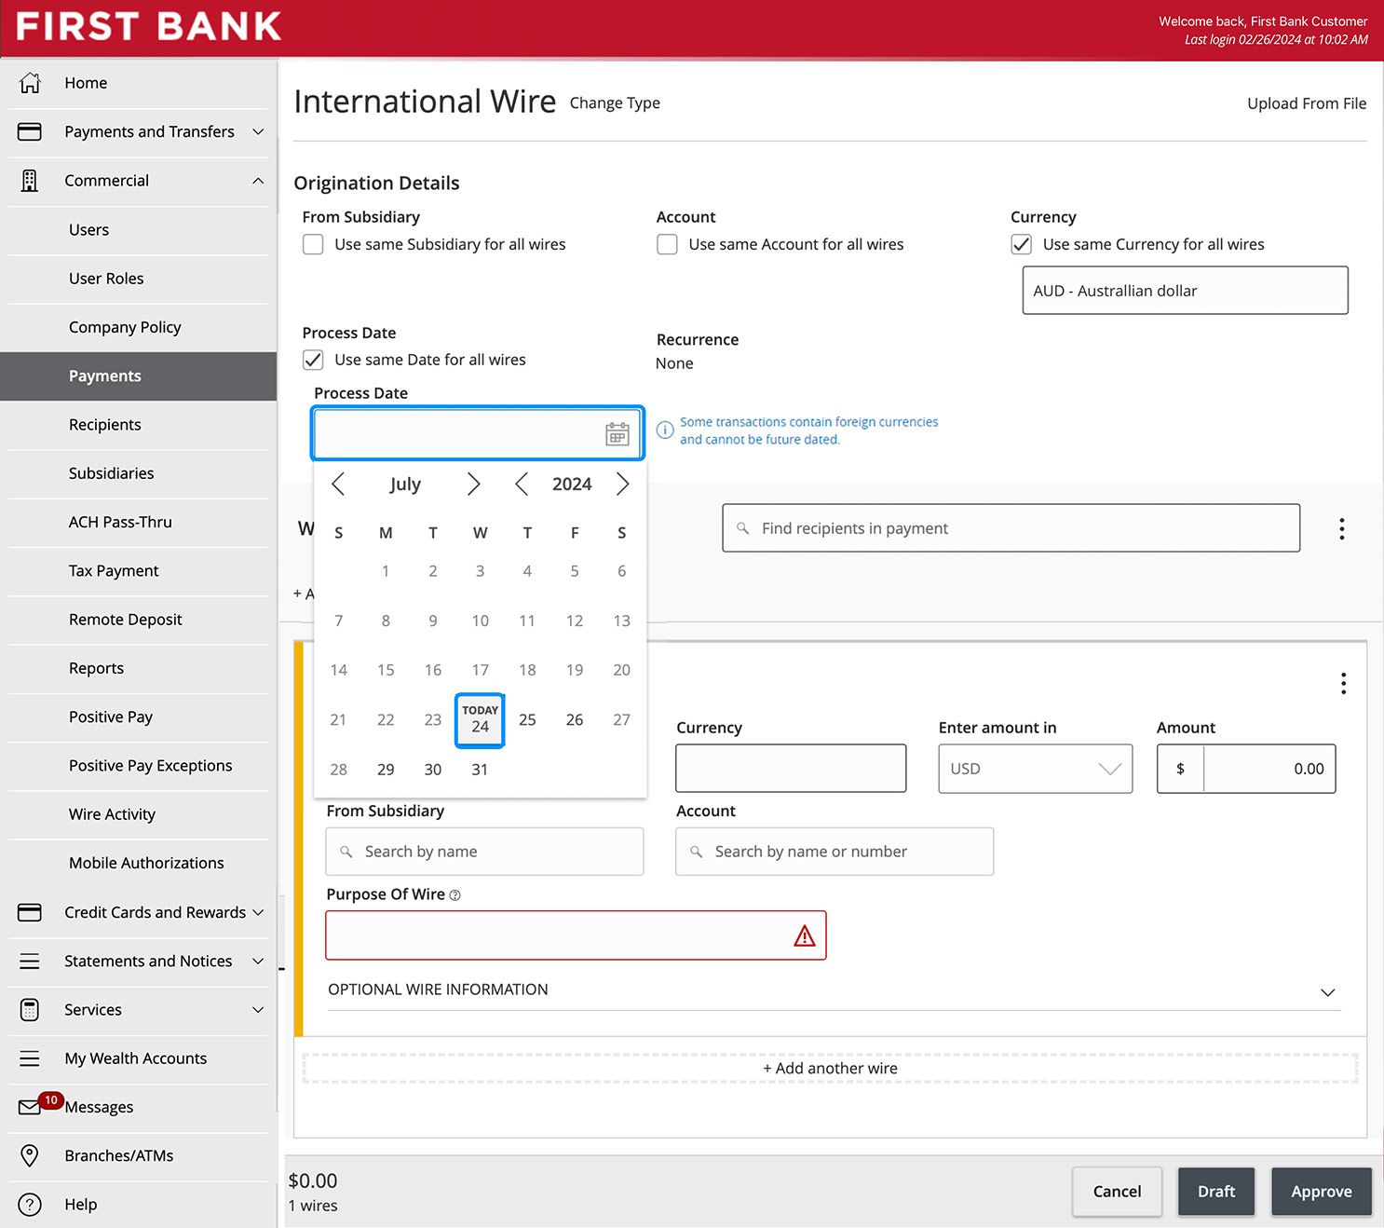Select July 29 in the calendar

[386, 770]
